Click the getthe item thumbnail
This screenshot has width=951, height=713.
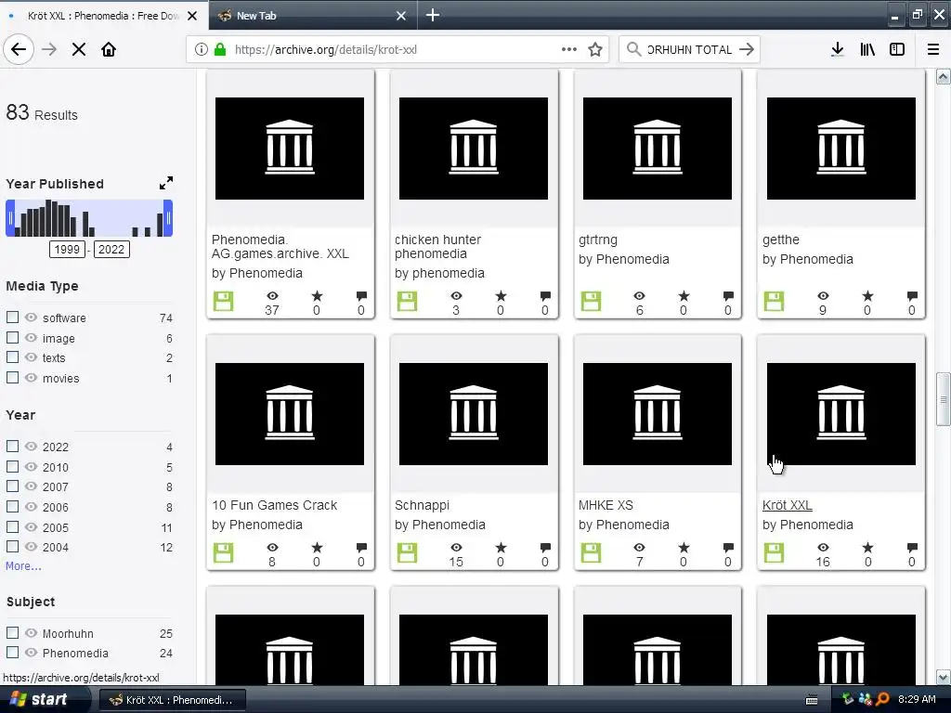(840, 149)
